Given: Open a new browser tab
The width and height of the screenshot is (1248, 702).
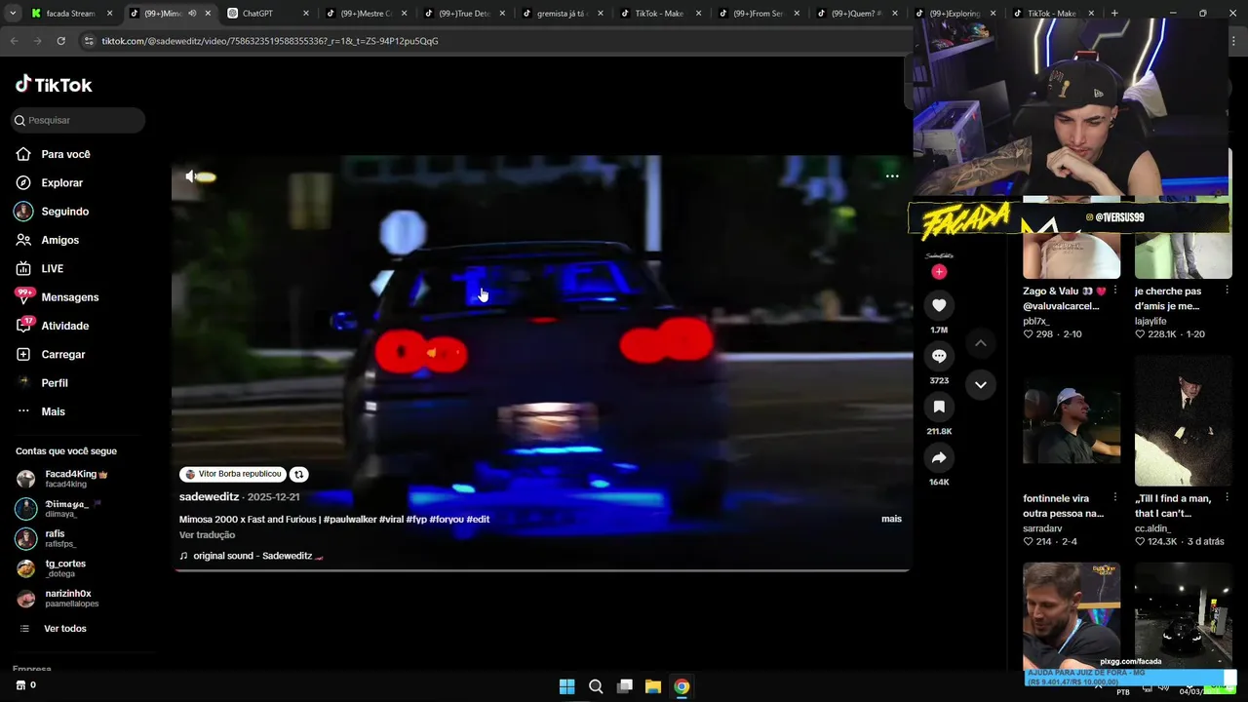Looking at the screenshot, I should (1114, 14).
